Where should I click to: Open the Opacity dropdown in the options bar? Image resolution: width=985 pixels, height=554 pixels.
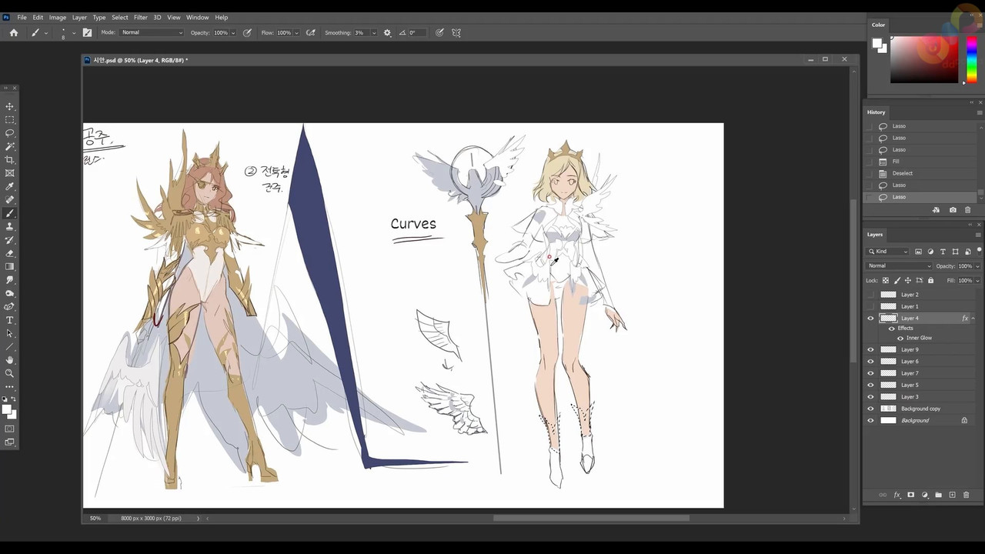pyautogui.click(x=233, y=32)
